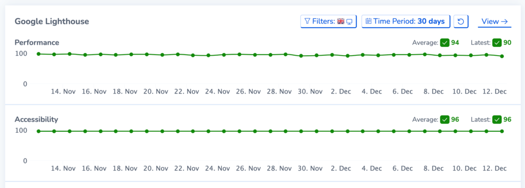The height and width of the screenshot is (188, 525).
Task: Select last Performance chart data point
Action: (502, 56)
